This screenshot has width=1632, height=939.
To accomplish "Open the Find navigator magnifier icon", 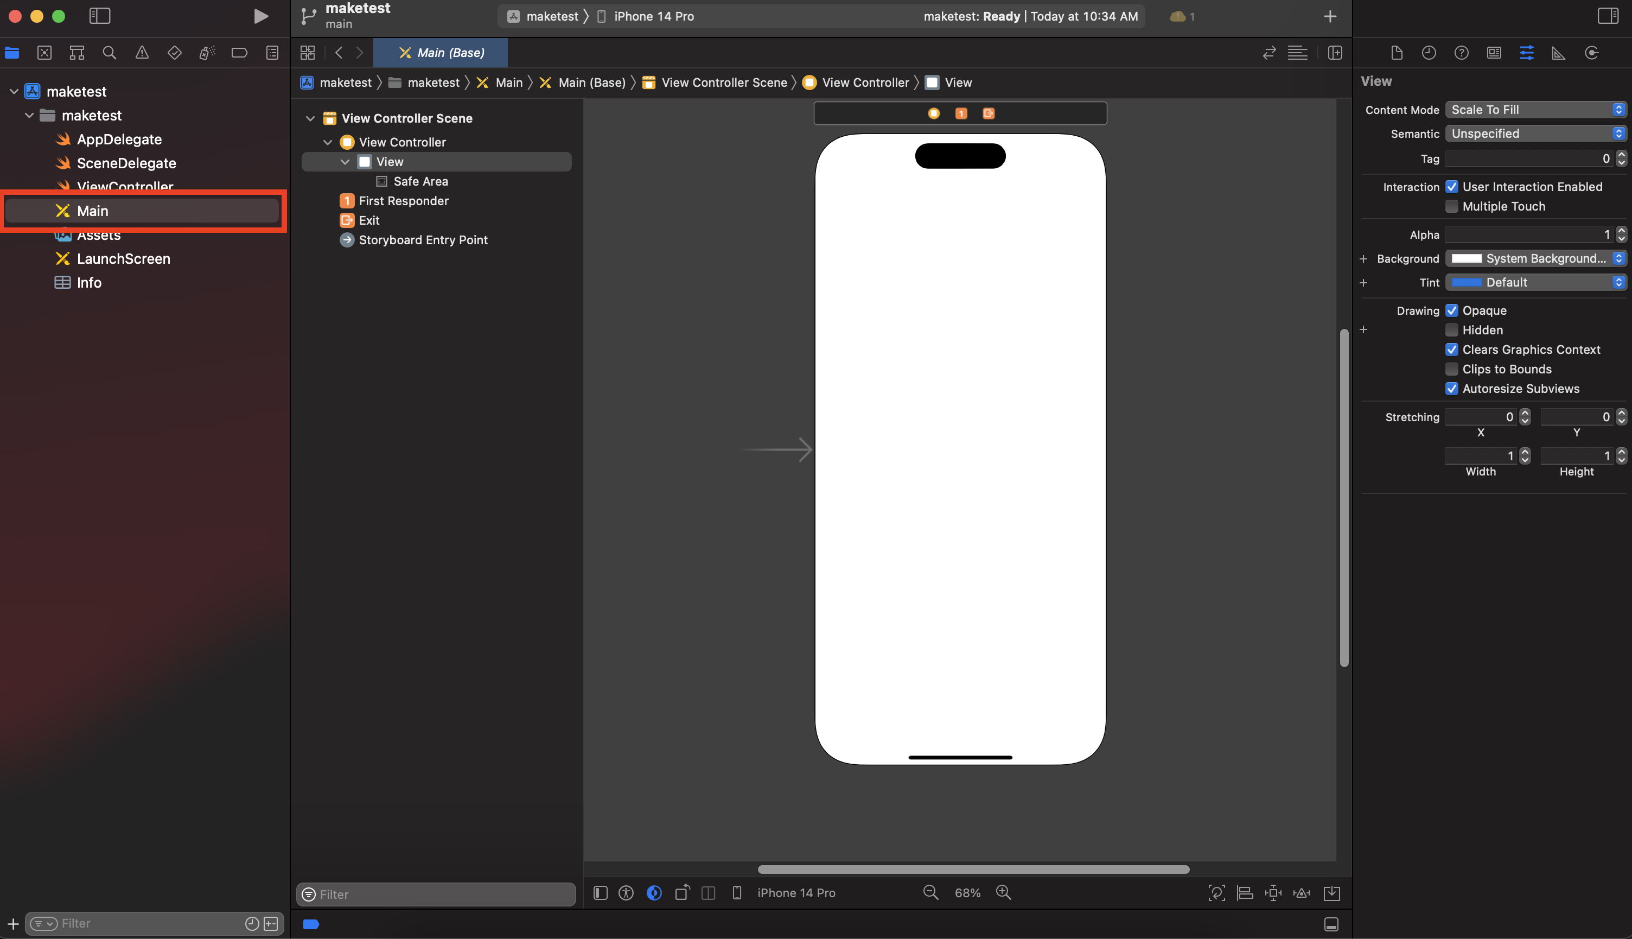I will click(x=109, y=53).
